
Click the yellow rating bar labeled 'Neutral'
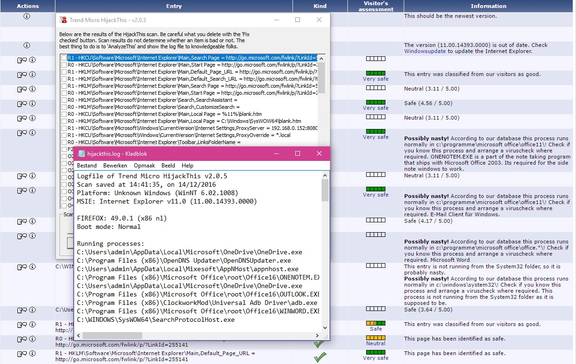(376, 338)
